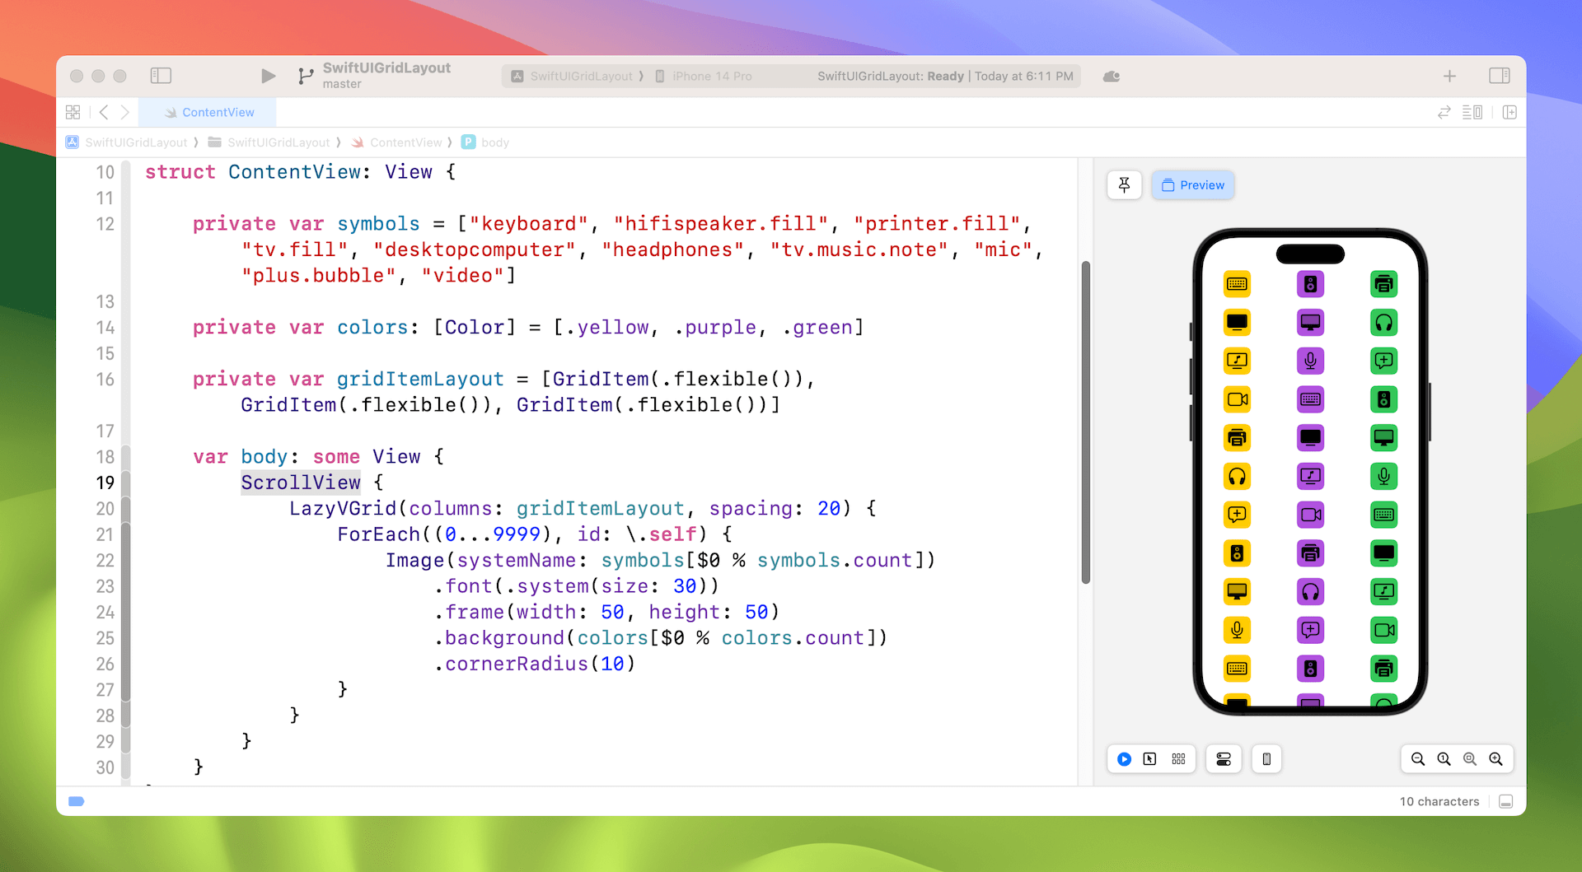
Task: Click line number 10 in gutter
Action: click(105, 172)
